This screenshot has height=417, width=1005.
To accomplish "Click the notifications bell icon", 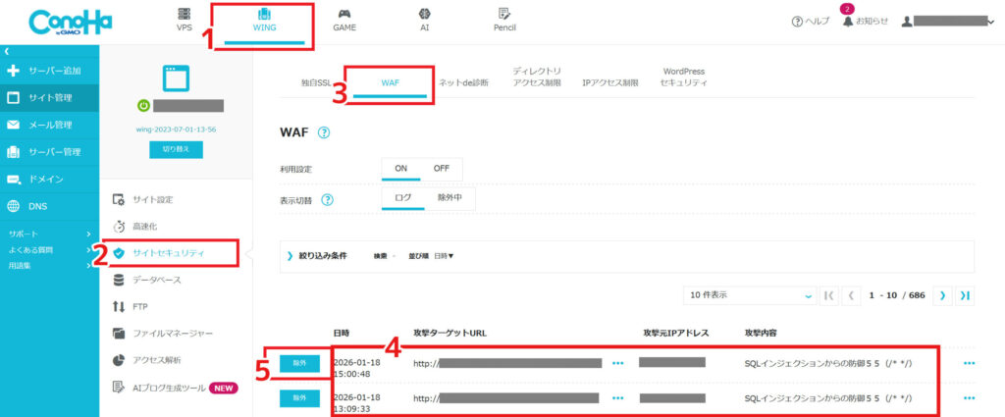I will tap(848, 21).
